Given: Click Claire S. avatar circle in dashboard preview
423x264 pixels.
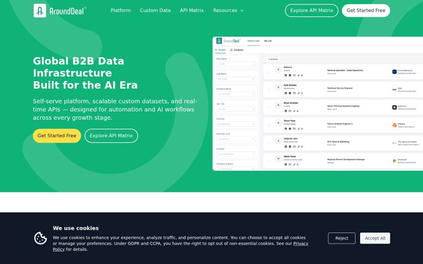Looking at the screenshot, I should pos(278,69).
